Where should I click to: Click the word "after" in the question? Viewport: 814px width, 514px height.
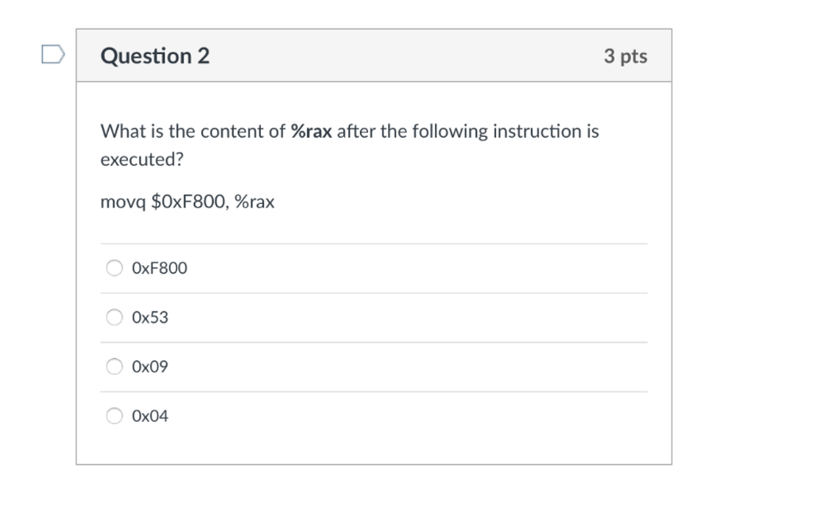tap(356, 131)
